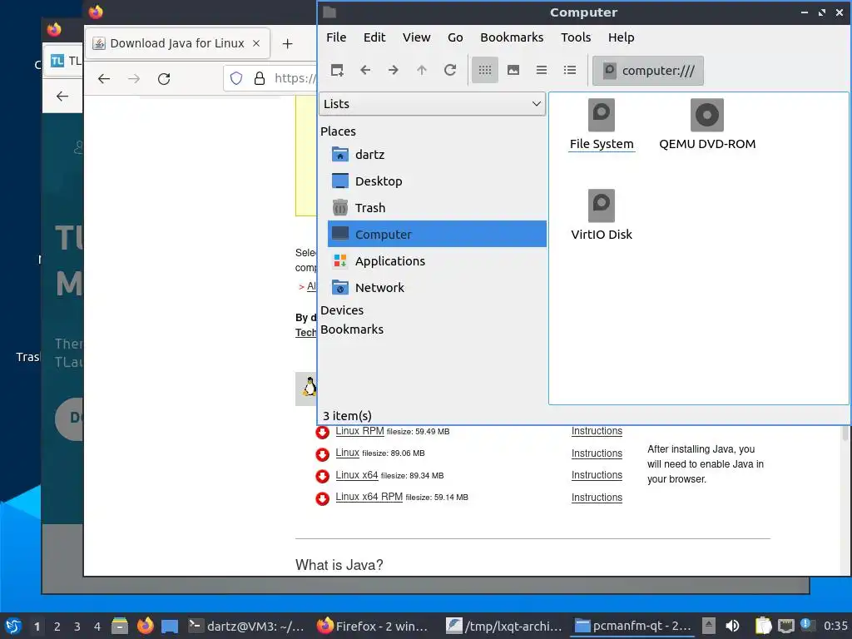Switch to virtual desktop 4
The image size is (852, 639).
point(97,627)
